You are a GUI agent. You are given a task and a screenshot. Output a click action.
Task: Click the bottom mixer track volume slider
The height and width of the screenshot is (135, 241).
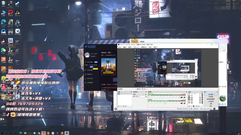[x=164, y=103]
